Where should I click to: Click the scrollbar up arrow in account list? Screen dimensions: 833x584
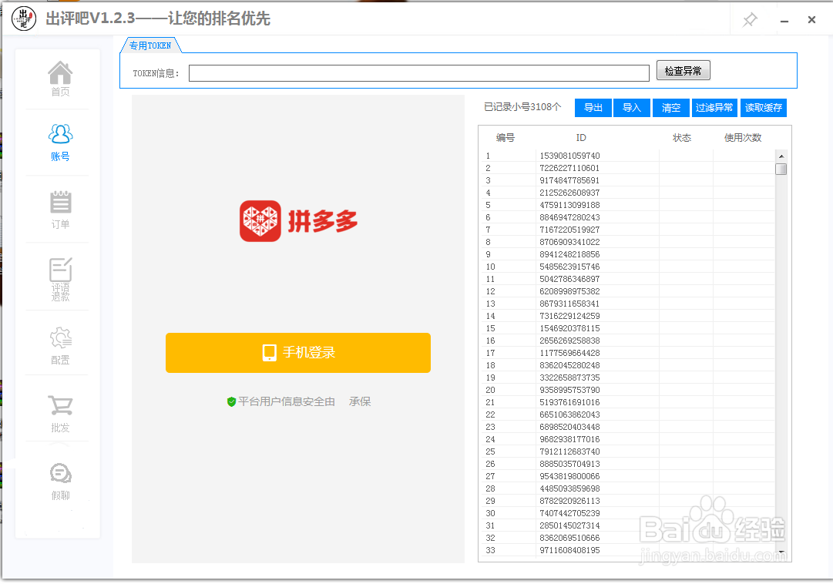[781, 156]
